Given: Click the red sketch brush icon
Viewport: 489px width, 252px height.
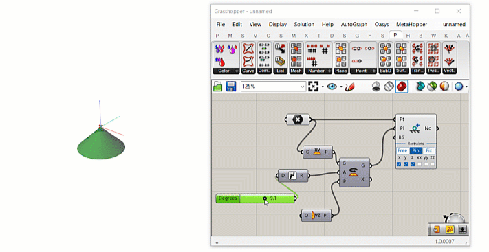Looking at the screenshot, I should (x=350, y=87).
